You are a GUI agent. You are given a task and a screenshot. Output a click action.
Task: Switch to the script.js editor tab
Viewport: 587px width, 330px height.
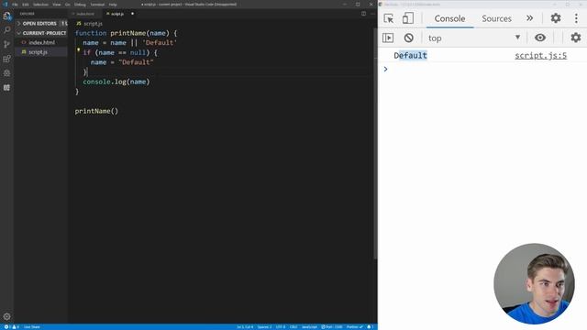click(x=116, y=14)
